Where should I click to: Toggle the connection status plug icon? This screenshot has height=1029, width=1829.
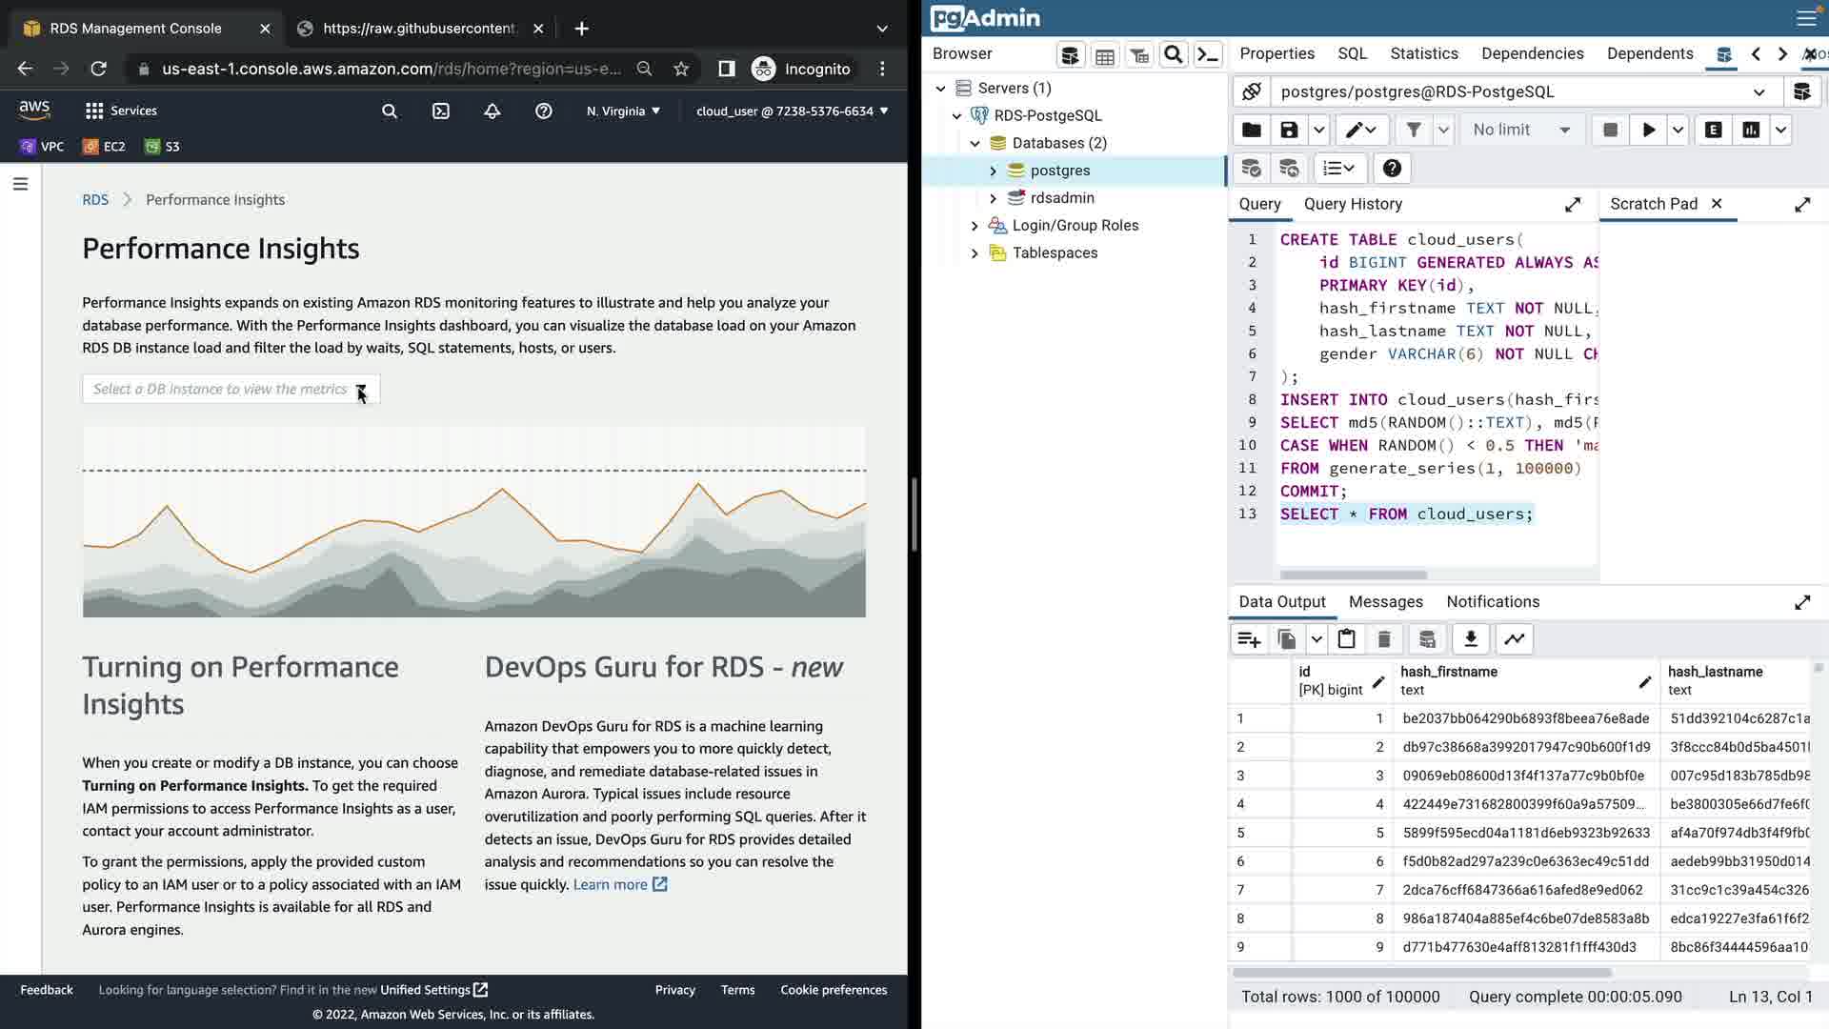[1252, 91]
